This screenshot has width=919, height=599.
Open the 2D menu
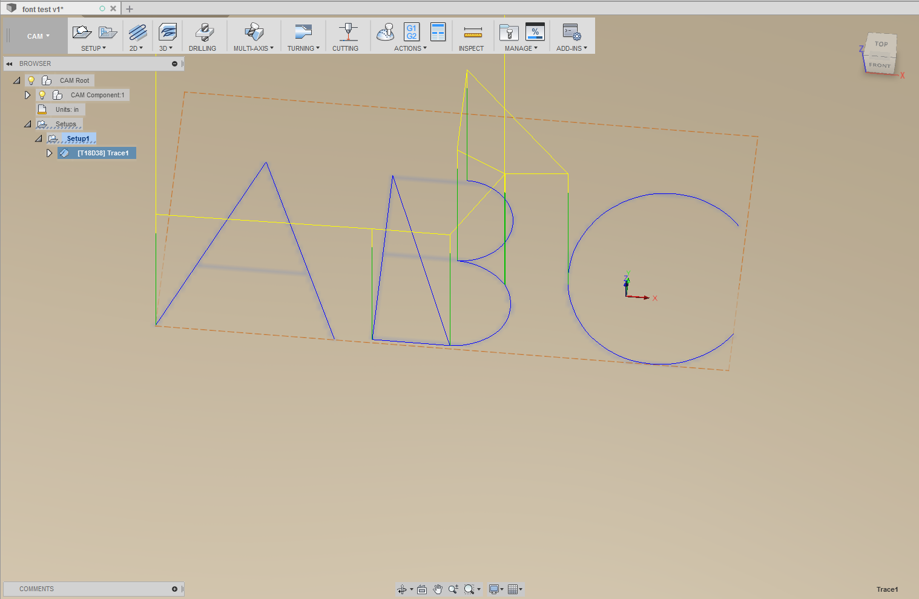(x=136, y=48)
